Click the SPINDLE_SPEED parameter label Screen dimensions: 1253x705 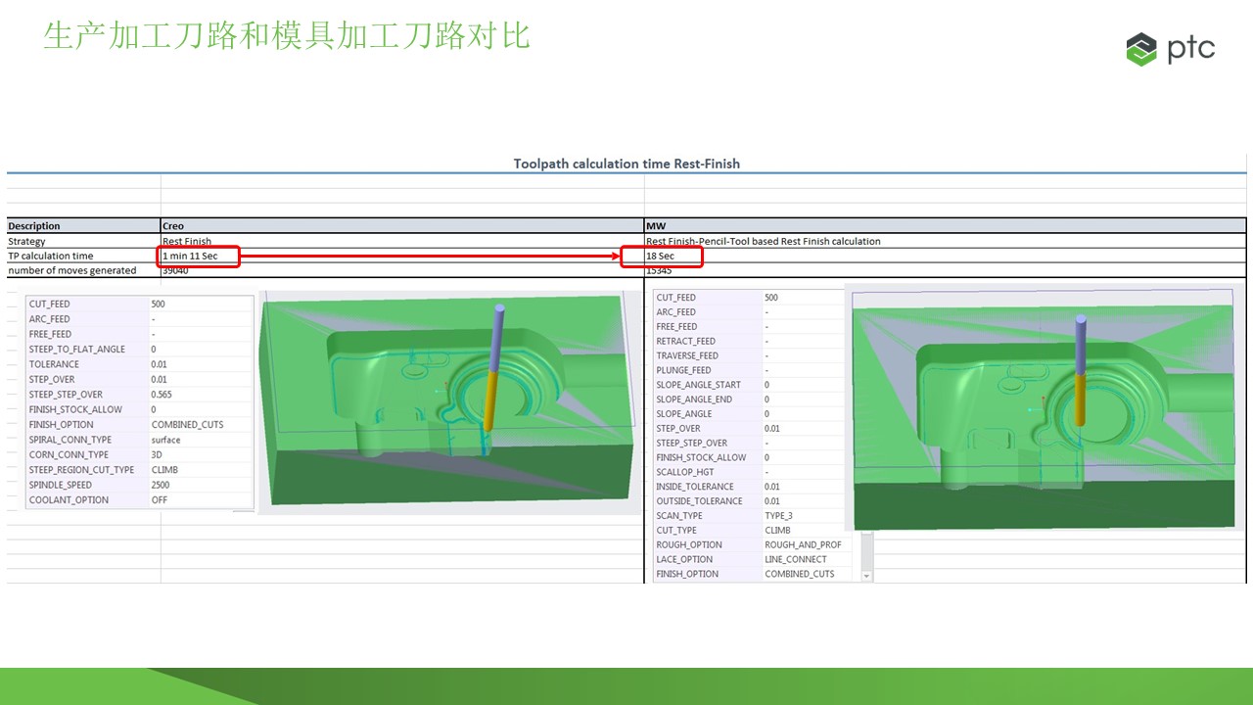pyautogui.click(x=61, y=485)
